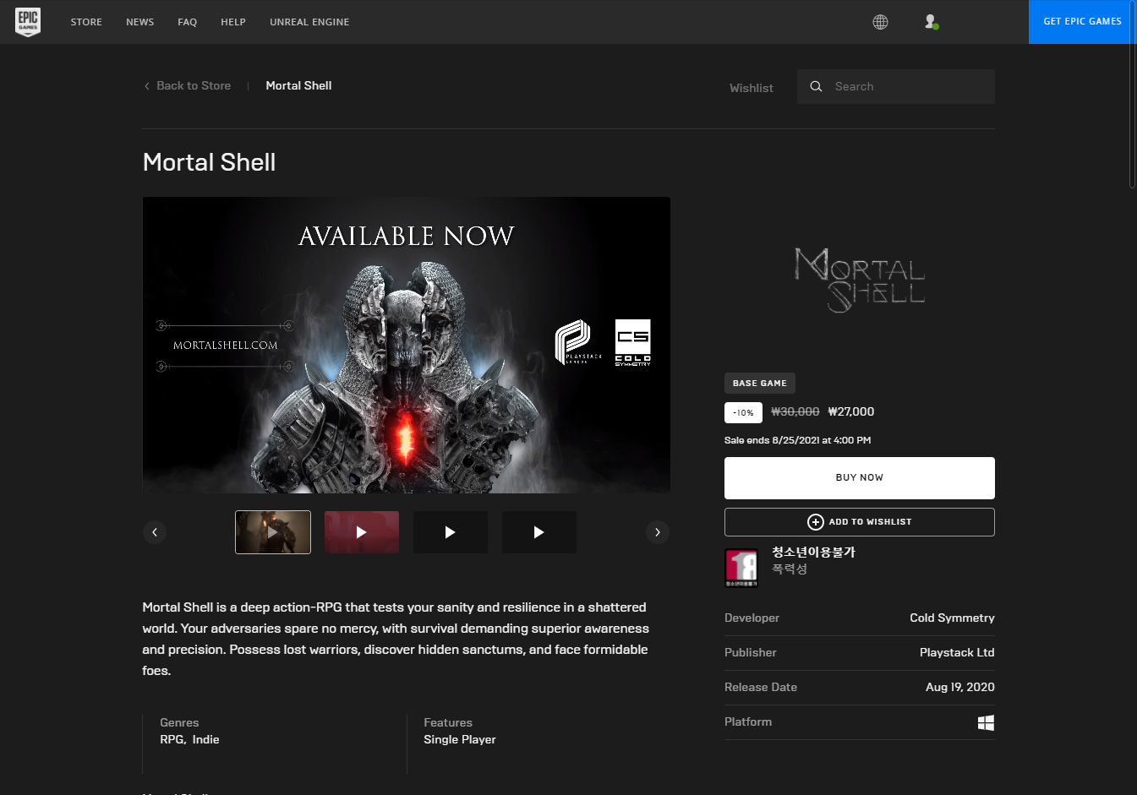Select the Indie genre link
The width and height of the screenshot is (1137, 795).
pyautogui.click(x=205, y=739)
